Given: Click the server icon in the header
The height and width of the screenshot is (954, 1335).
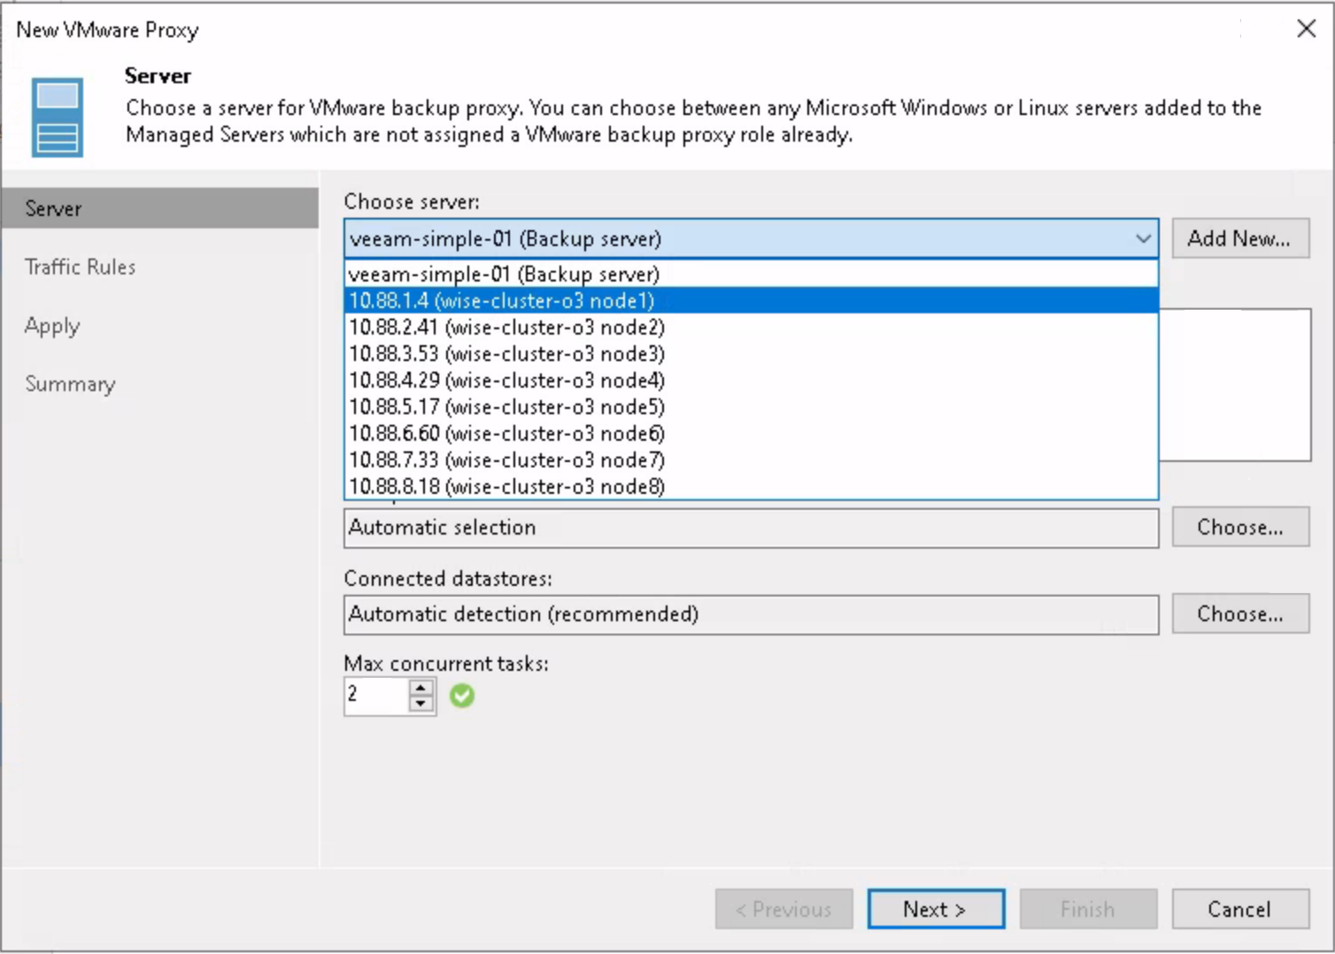Looking at the screenshot, I should tap(58, 118).
